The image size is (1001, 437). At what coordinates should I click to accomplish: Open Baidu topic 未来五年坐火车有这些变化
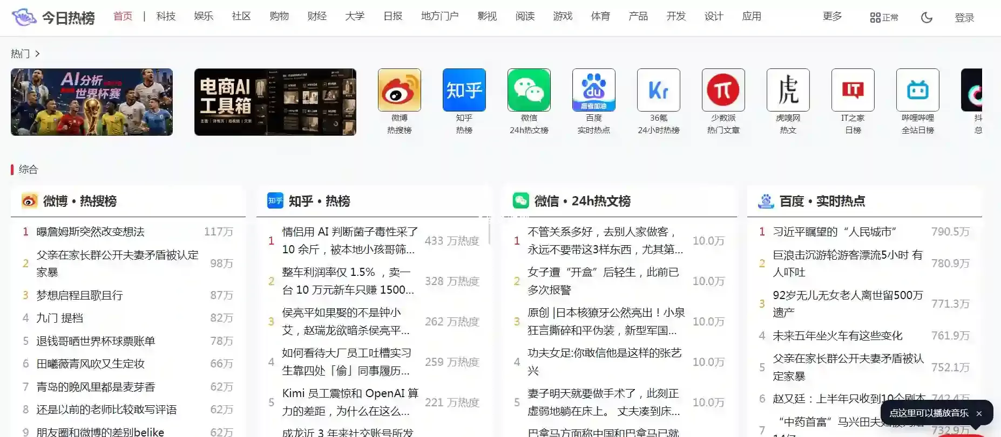point(837,336)
